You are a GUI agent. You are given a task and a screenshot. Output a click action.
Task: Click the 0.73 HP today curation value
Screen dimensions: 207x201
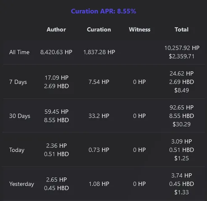coord(99,150)
